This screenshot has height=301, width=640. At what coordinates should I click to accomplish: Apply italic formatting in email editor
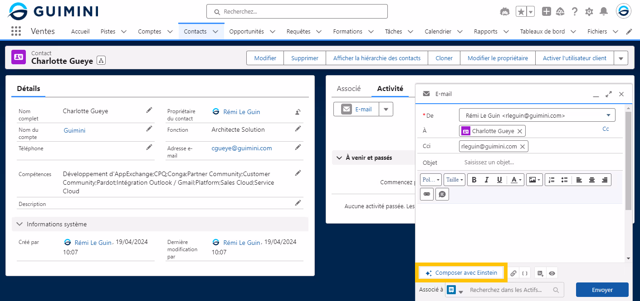487,180
